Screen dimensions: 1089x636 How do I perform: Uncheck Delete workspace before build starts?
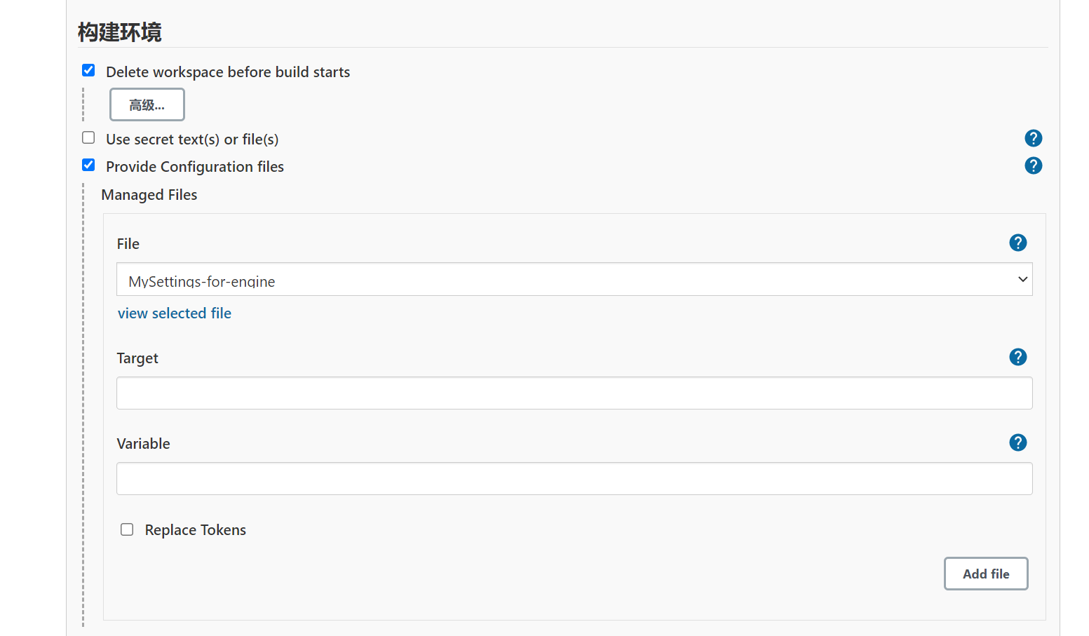pyautogui.click(x=88, y=70)
